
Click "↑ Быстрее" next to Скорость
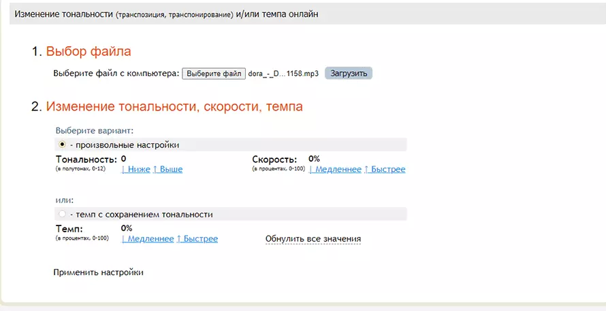click(x=385, y=169)
